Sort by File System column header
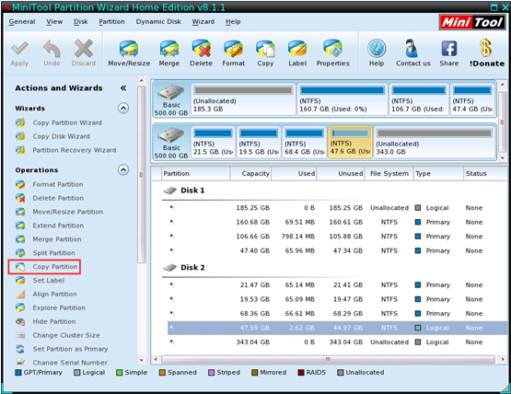This screenshot has height=394, width=511. 389,173
